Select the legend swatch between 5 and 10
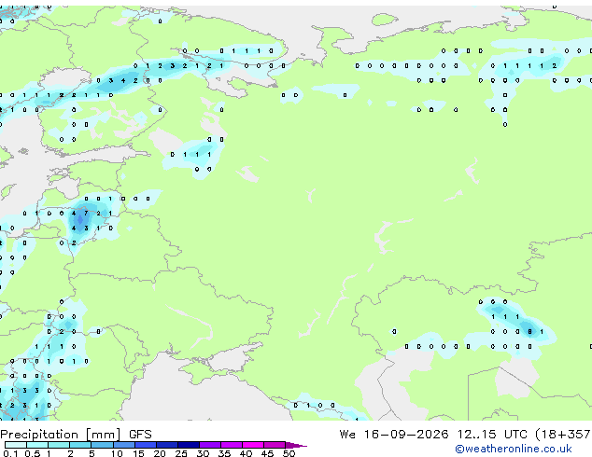Image resolution: width=592 pixels, height=457 pixels. tap(102, 445)
